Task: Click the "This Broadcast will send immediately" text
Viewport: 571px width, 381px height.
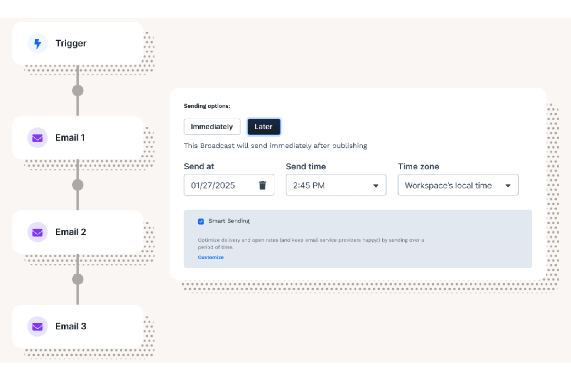Action: coord(275,146)
